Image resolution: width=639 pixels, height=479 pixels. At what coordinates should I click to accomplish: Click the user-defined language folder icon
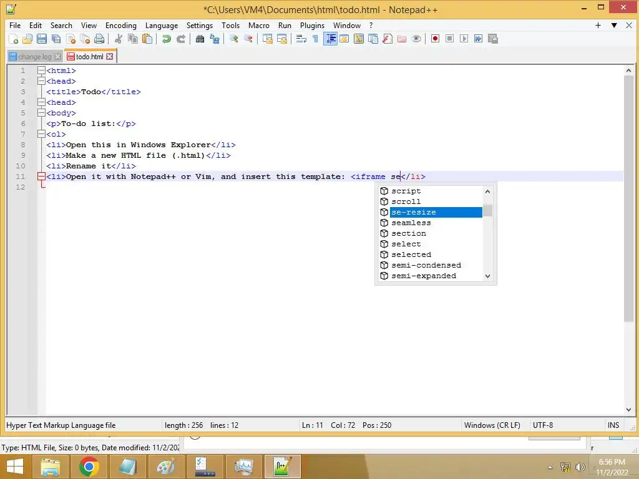344,39
